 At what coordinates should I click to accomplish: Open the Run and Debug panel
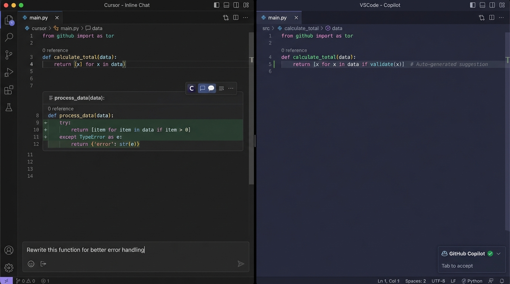[9, 72]
